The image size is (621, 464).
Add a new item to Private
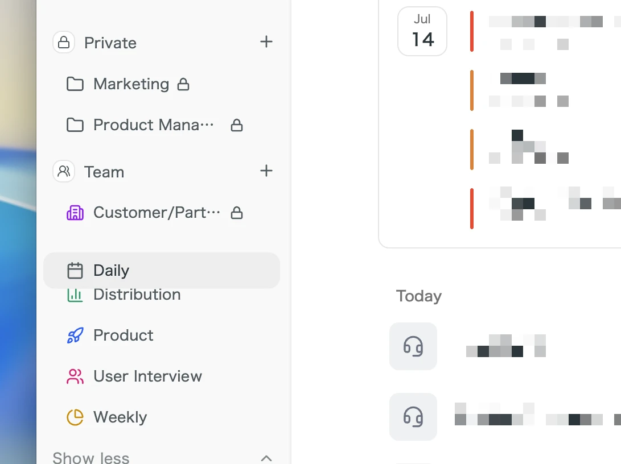266,42
